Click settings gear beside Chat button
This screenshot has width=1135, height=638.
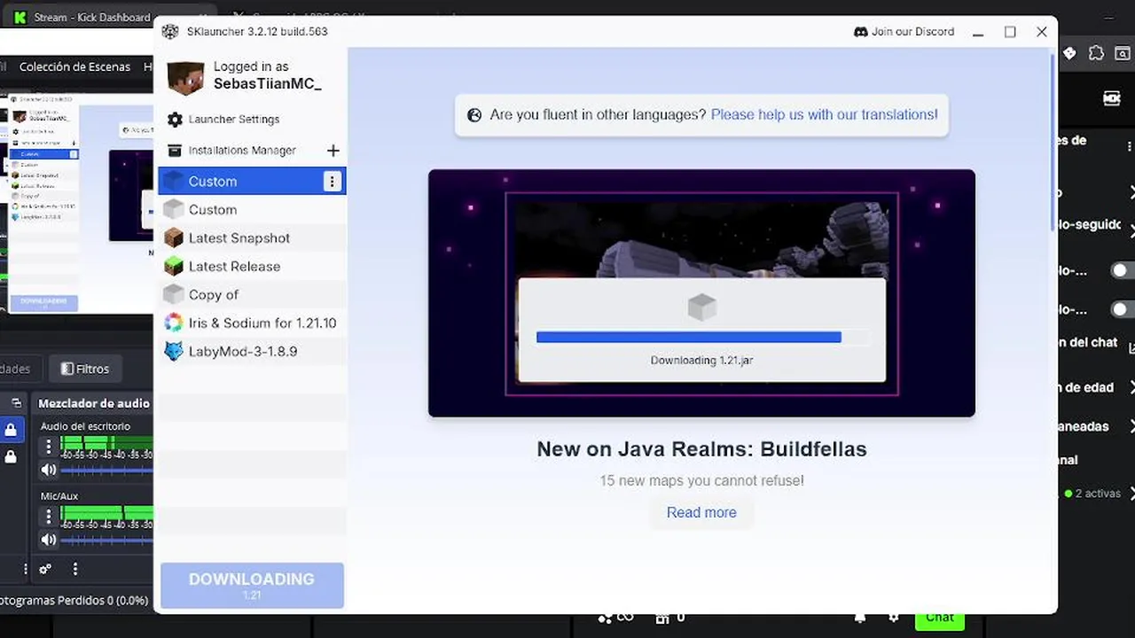coord(894,618)
